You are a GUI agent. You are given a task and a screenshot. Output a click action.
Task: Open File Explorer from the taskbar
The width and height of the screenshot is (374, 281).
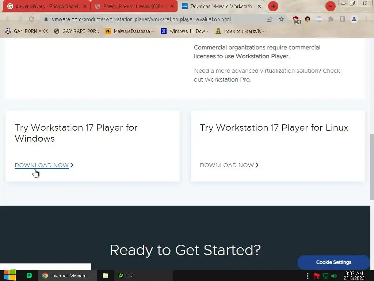click(x=106, y=276)
